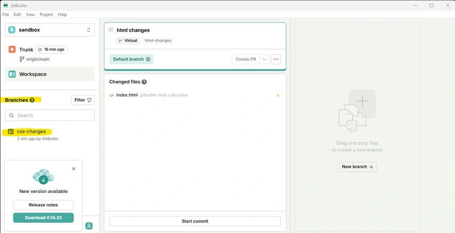Expand the Create PR dropdown arrow

264,59
